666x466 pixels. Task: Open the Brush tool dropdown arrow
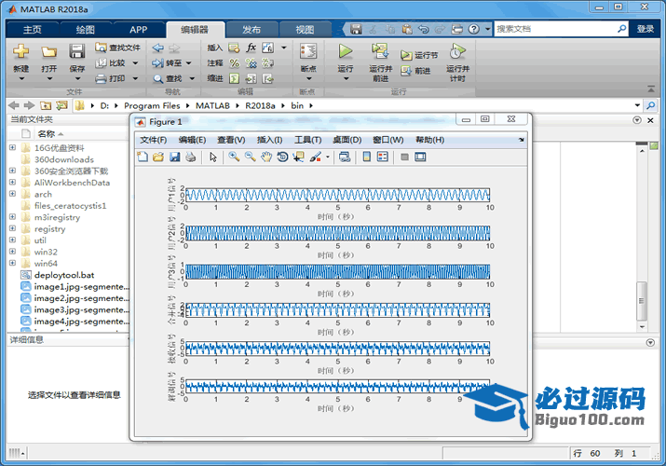coord(327,158)
